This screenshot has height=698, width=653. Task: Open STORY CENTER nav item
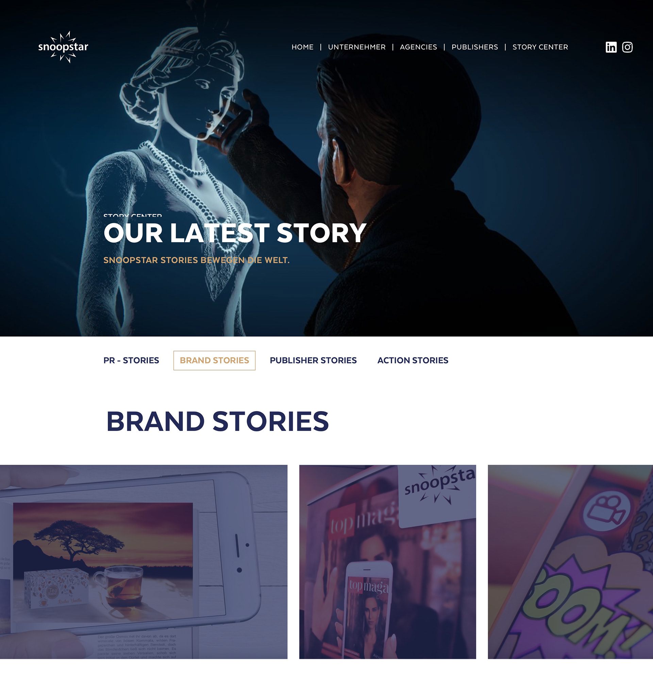[x=540, y=47]
